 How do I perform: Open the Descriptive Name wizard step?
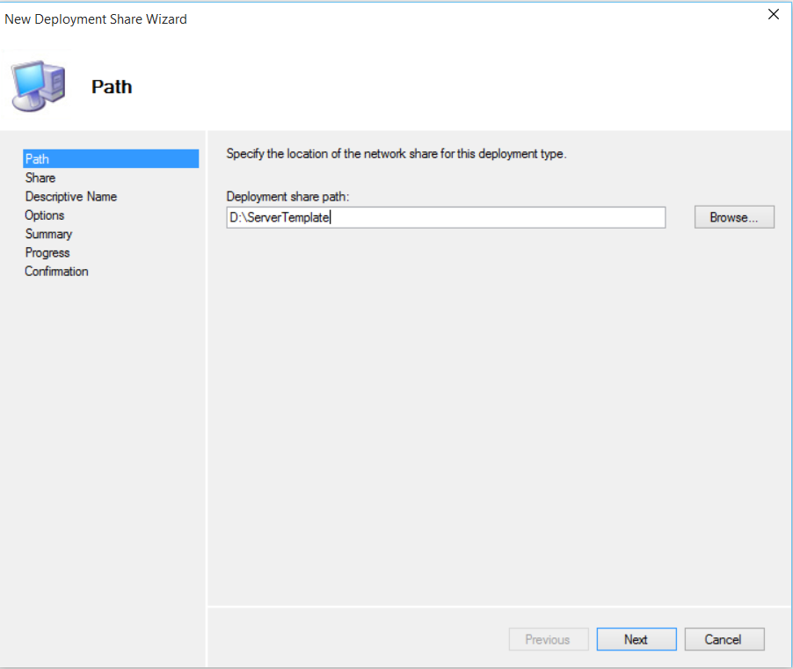tap(71, 197)
